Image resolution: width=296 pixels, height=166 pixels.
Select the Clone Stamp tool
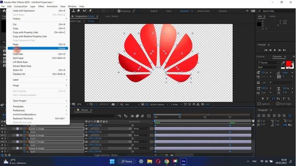(74, 11)
